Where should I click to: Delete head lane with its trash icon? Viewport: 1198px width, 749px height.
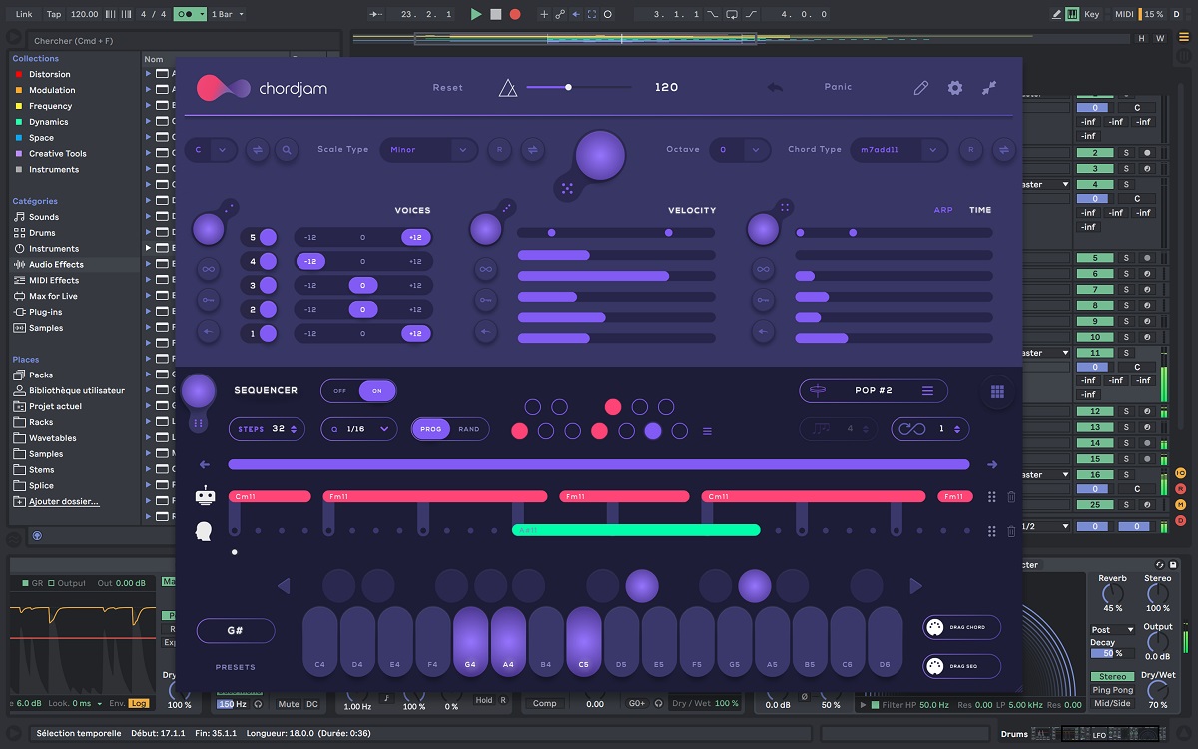pos(1011,532)
